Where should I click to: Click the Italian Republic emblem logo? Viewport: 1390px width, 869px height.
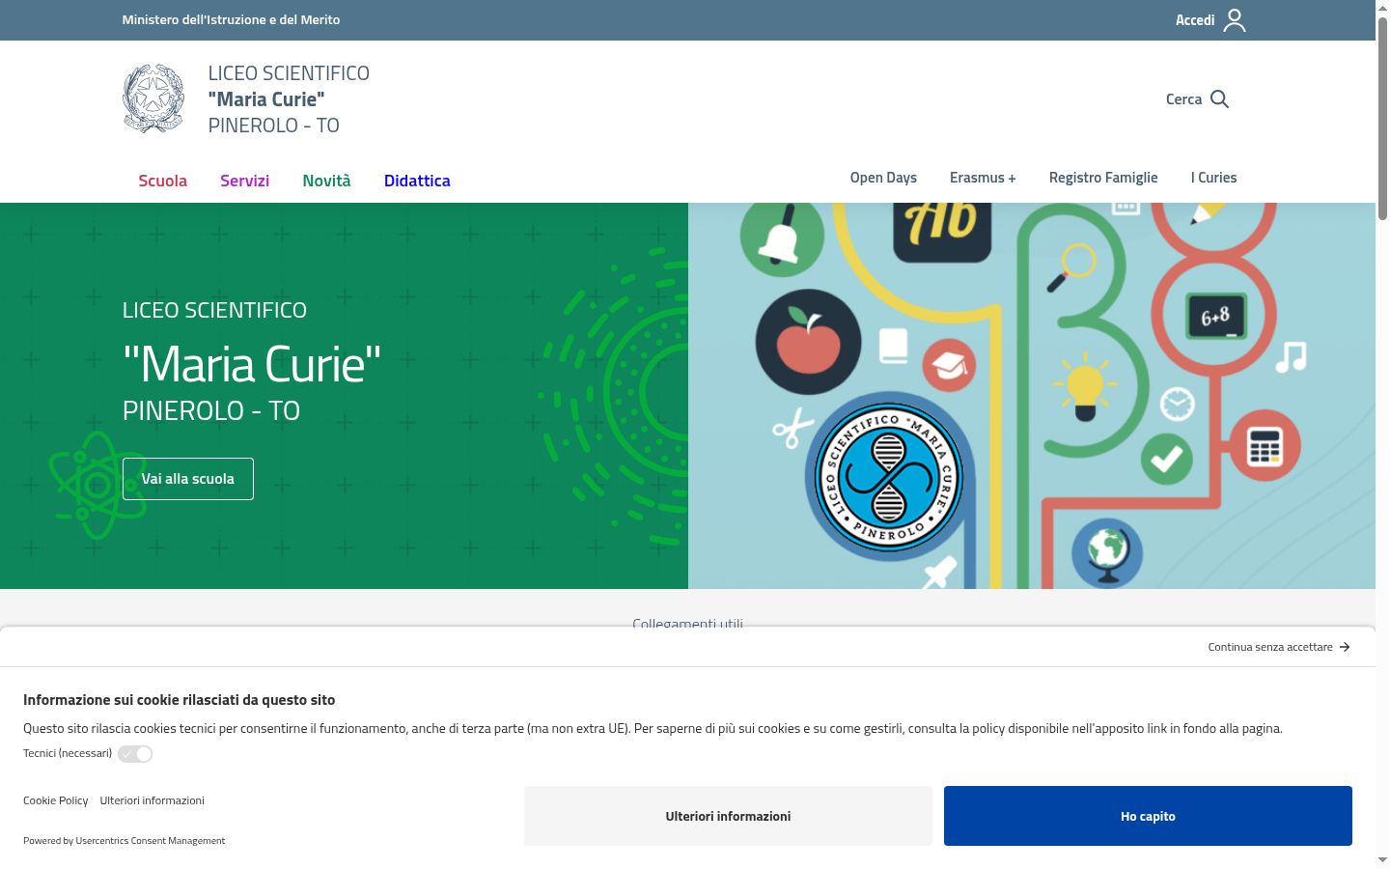tap(153, 98)
